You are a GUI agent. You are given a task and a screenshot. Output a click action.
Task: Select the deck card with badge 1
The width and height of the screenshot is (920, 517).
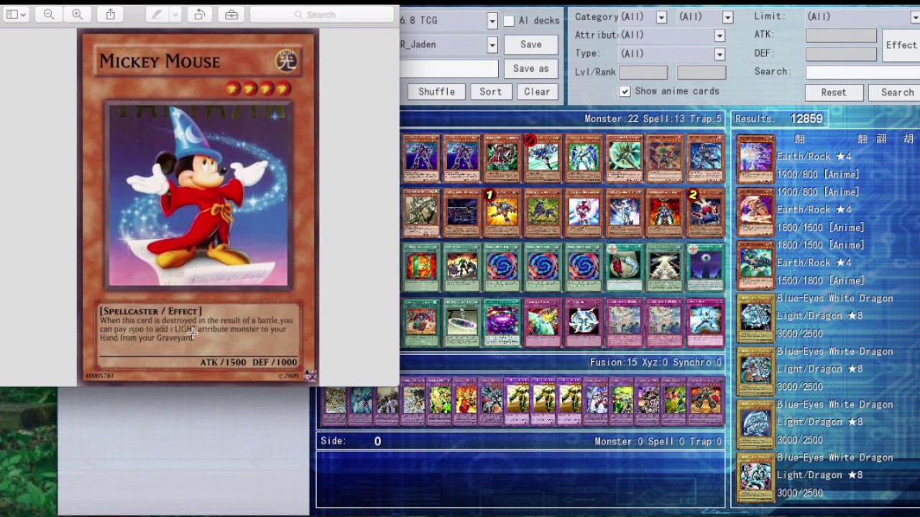click(502, 213)
